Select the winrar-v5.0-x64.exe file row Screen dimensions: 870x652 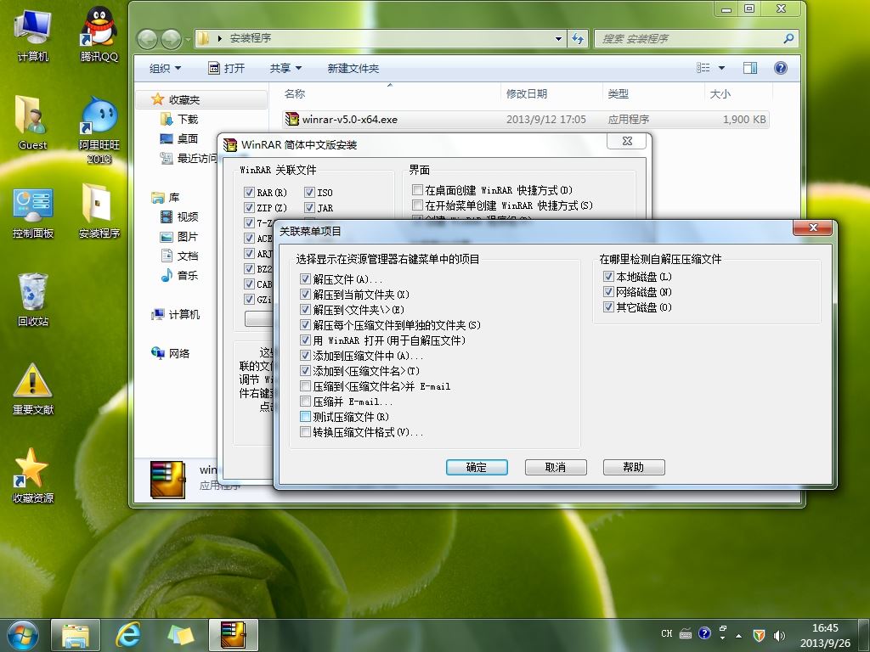click(525, 119)
